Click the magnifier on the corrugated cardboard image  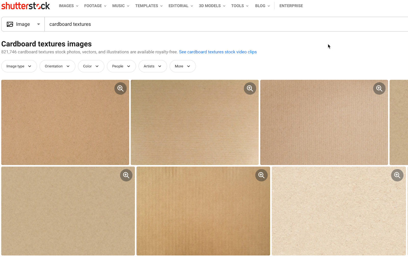click(x=261, y=175)
